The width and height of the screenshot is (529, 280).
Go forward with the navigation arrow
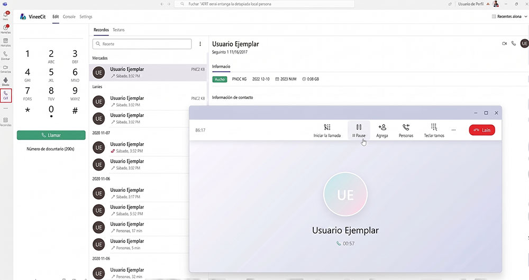coord(169,4)
